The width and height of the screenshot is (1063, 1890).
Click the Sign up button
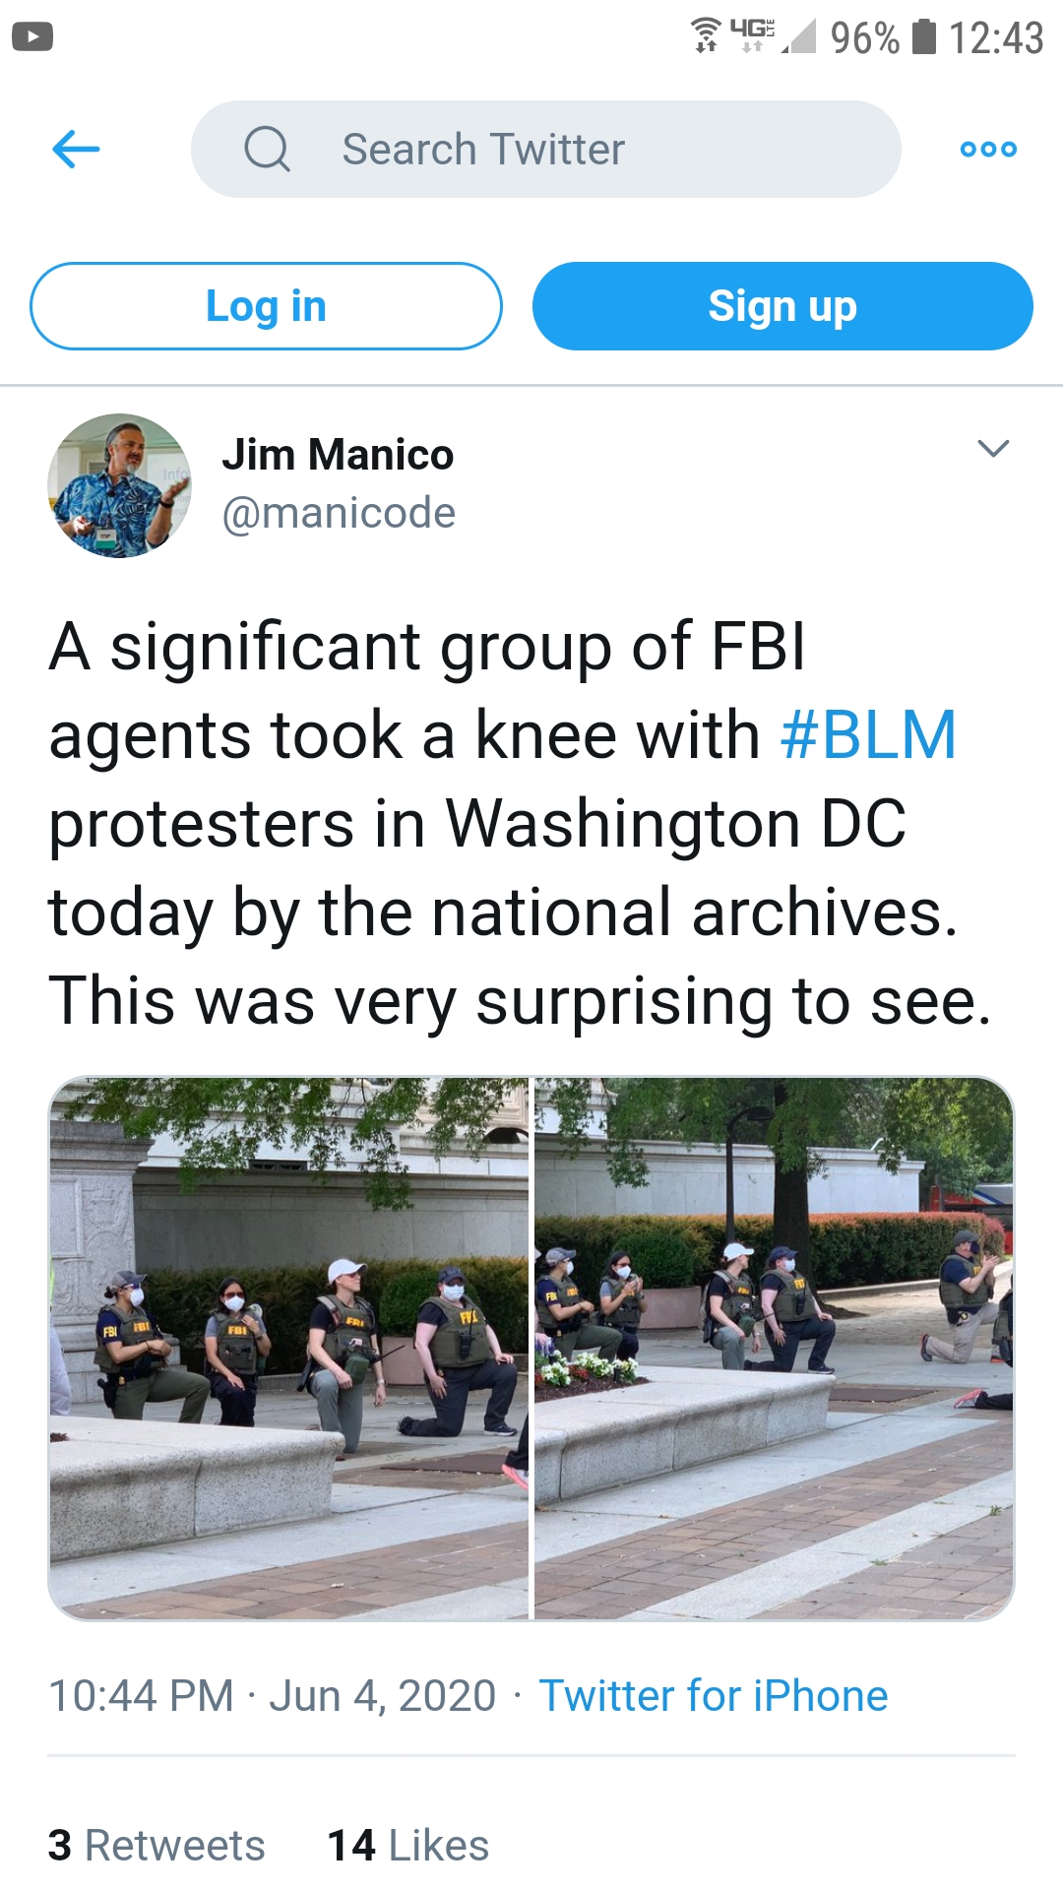[x=782, y=306]
